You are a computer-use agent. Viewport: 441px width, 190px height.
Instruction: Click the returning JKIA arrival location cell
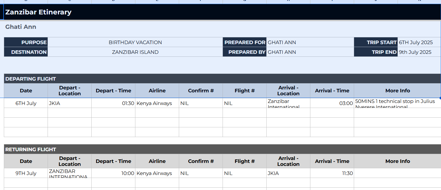288,173
